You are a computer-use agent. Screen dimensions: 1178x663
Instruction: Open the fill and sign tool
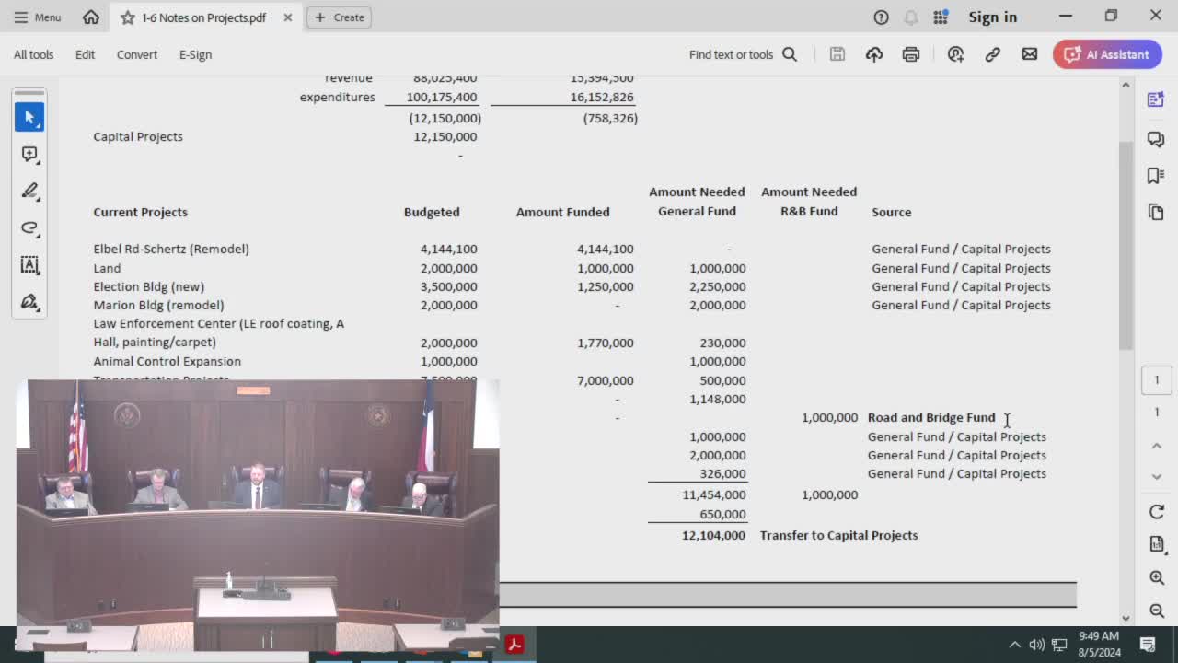pos(29,302)
